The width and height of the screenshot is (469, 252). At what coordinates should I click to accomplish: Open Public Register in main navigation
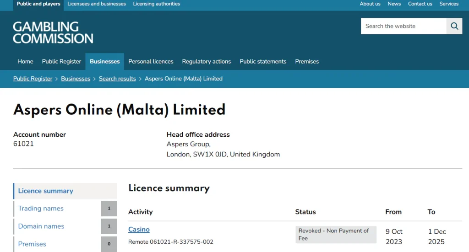(x=61, y=61)
